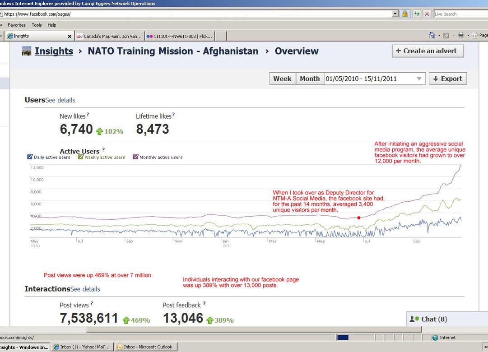Open the Tools menu
Viewport: 488px width, 352px height.
click(37, 25)
